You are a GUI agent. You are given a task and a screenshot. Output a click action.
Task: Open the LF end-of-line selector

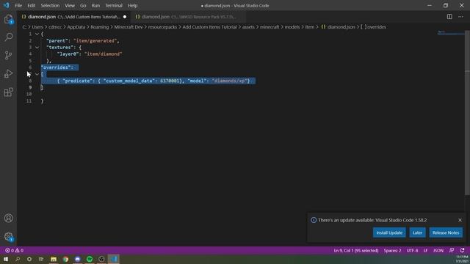click(425, 250)
